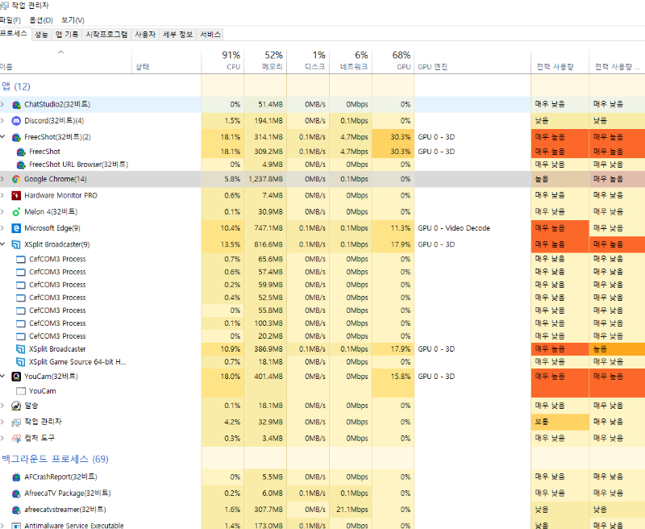Click the Hardware Monitor PRO icon
This screenshot has width=645, height=529.
coord(16,195)
